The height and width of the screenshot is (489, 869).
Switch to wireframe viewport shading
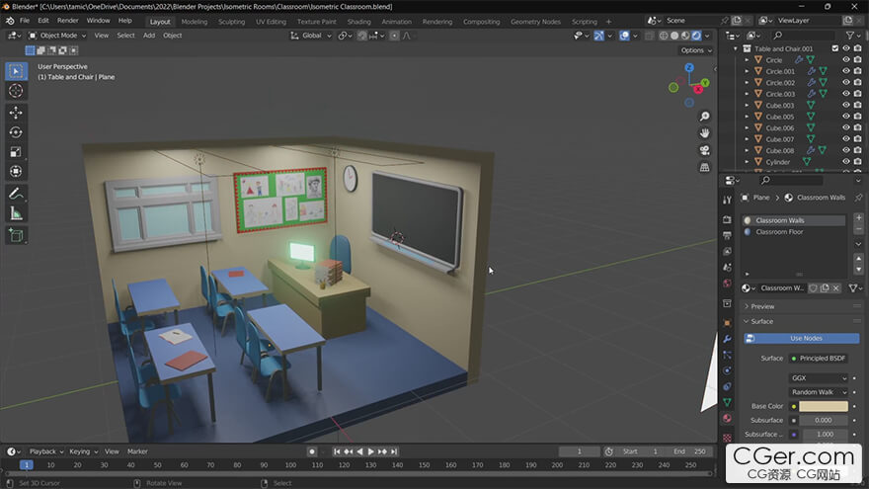(664, 36)
